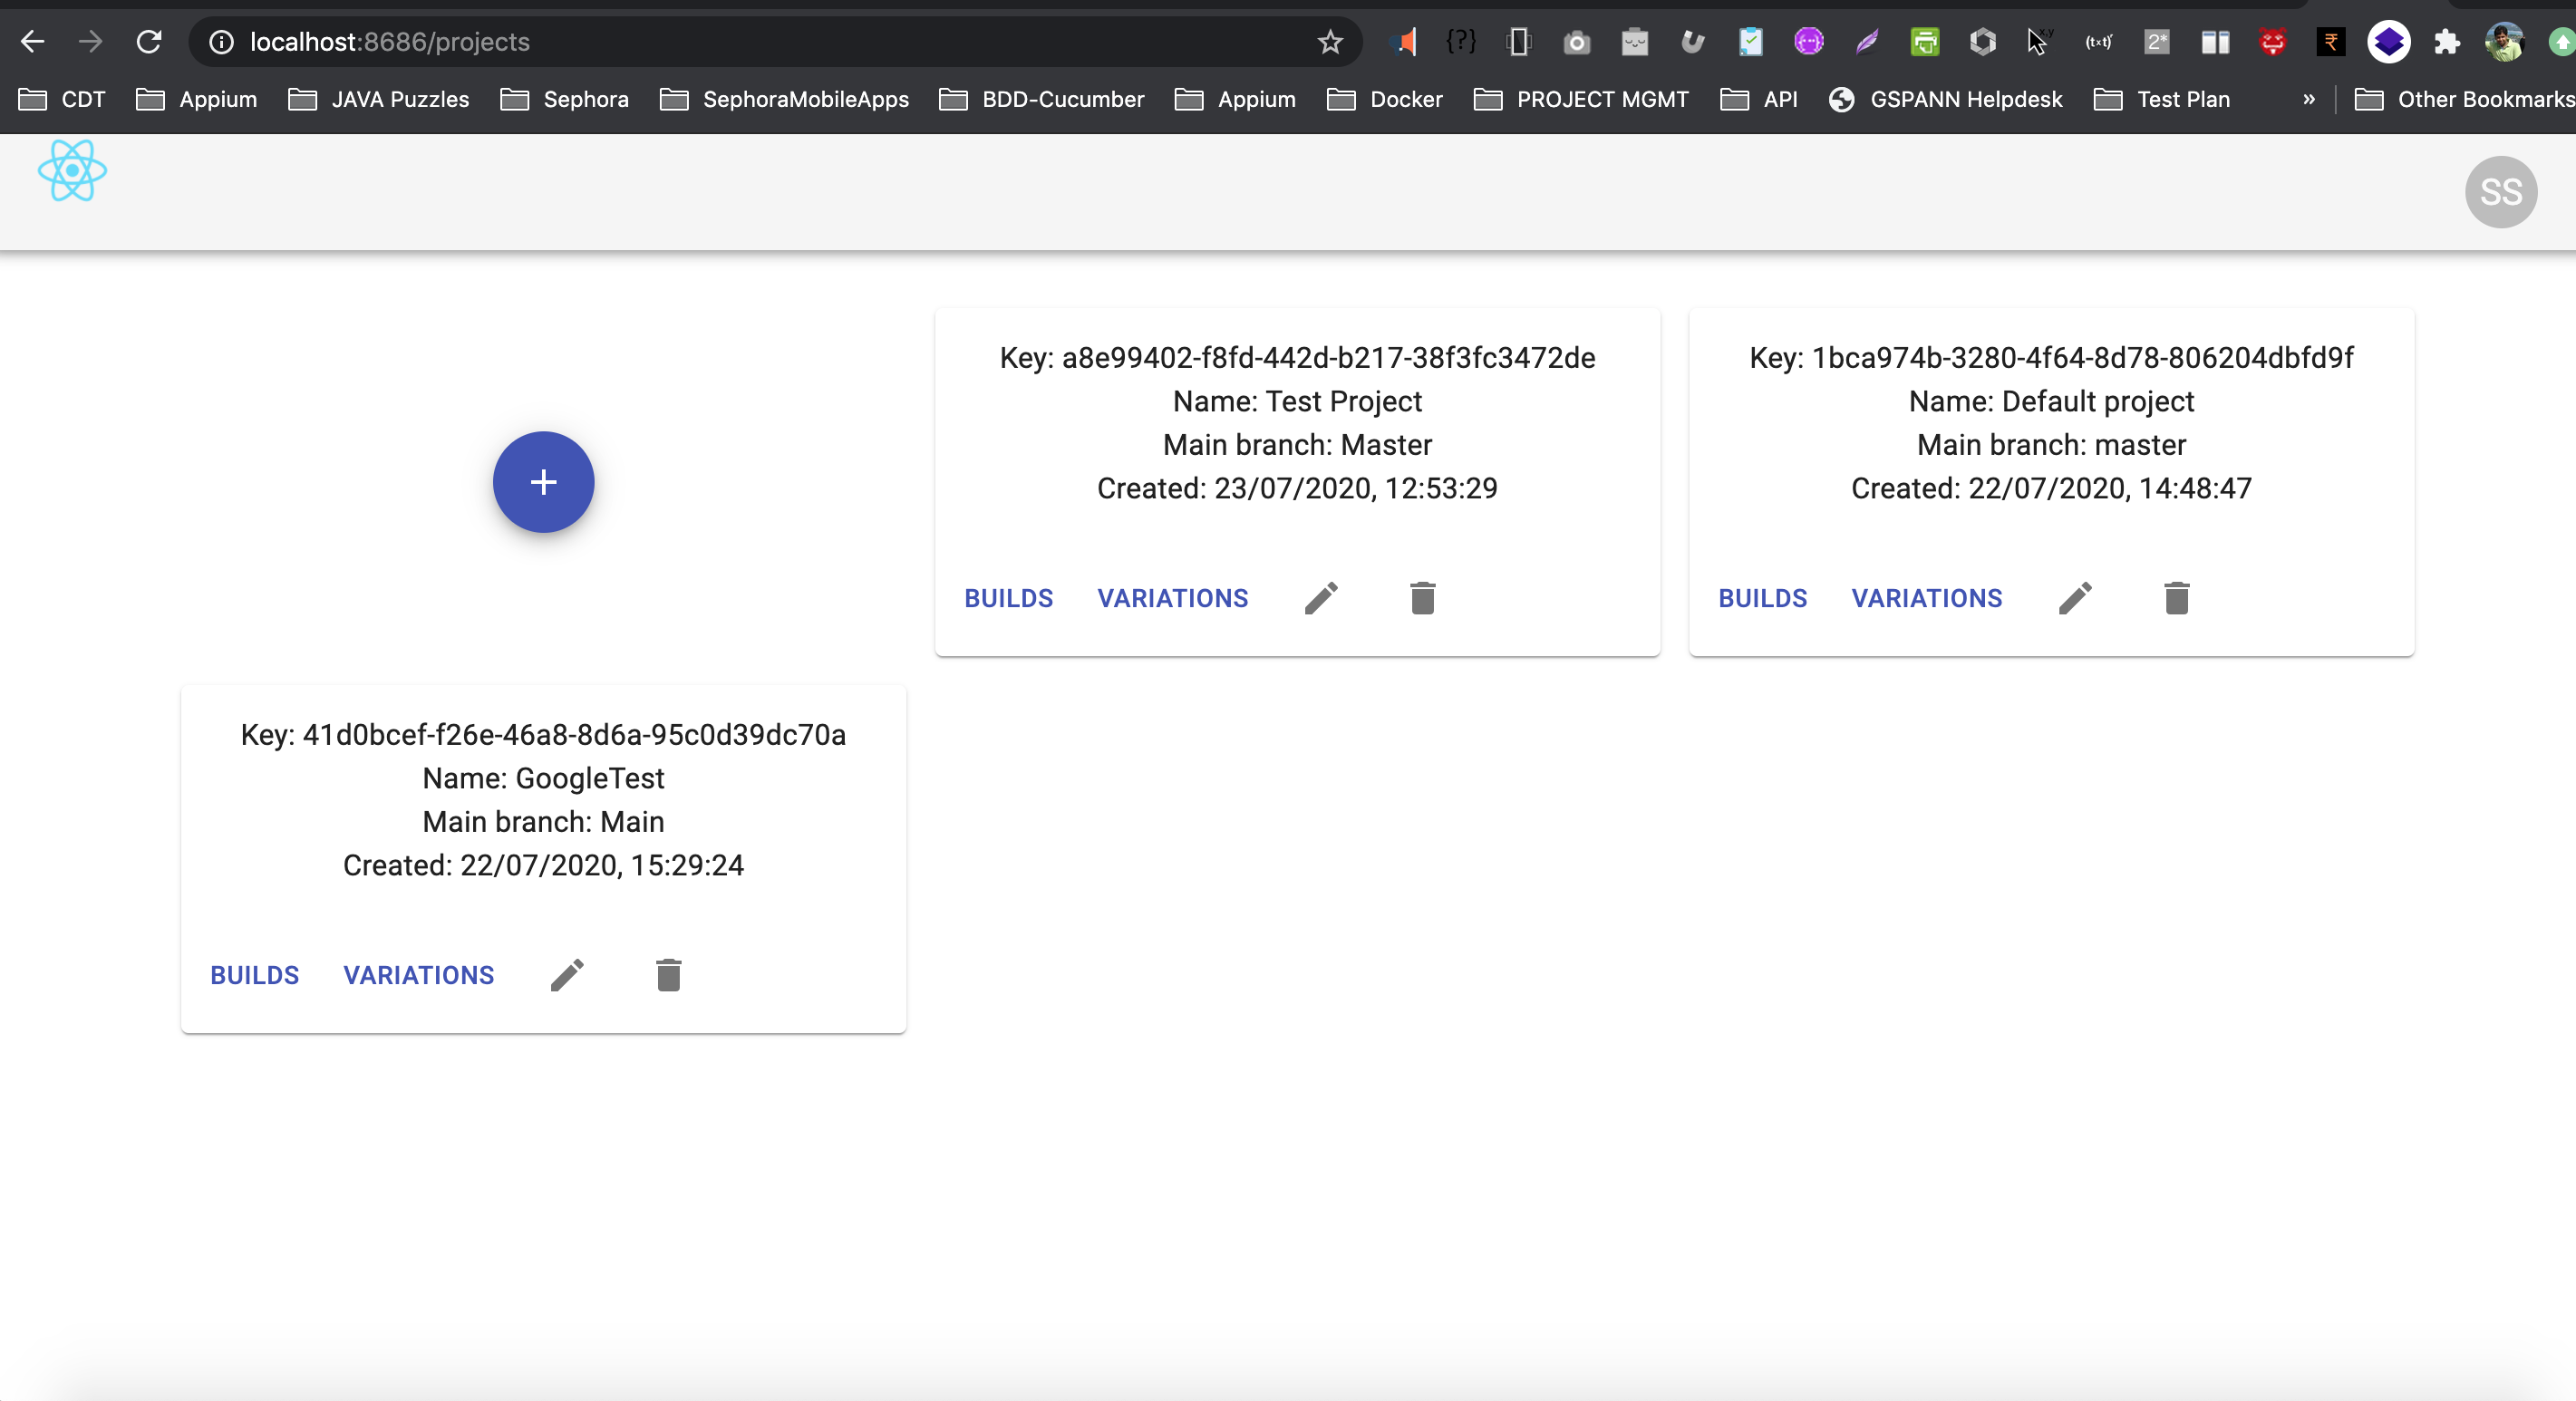Open BUILDS for GoogleTest project
Image resolution: width=2576 pixels, height=1401 pixels.
[x=254, y=975]
